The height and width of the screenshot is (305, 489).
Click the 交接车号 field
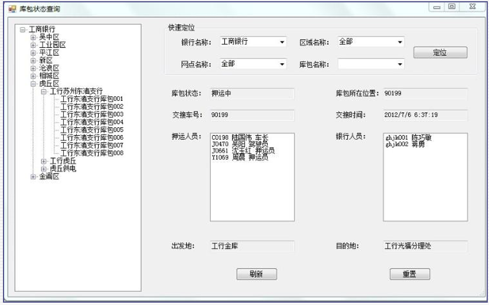(x=252, y=115)
